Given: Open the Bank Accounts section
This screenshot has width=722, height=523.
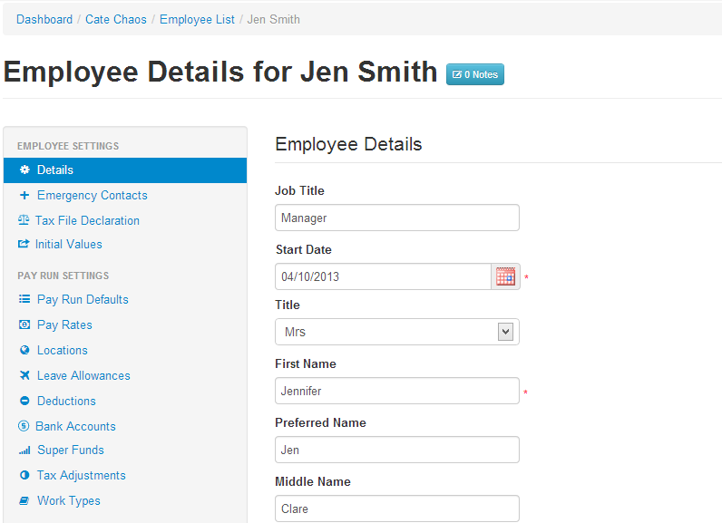Looking at the screenshot, I should click(x=75, y=426).
